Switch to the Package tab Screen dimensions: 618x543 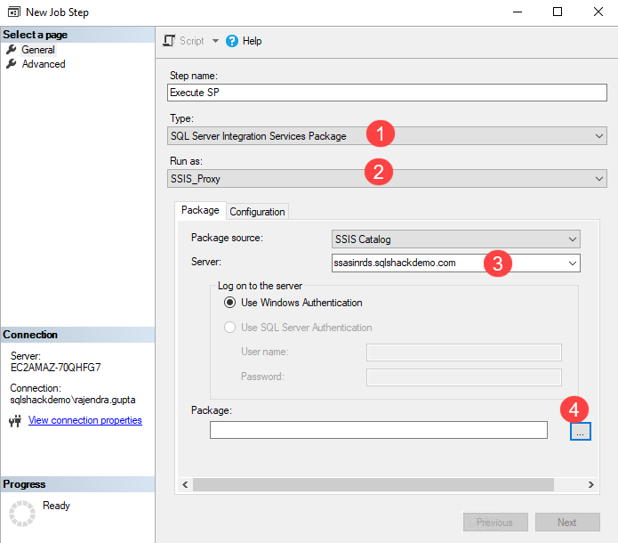pos(200,210)
